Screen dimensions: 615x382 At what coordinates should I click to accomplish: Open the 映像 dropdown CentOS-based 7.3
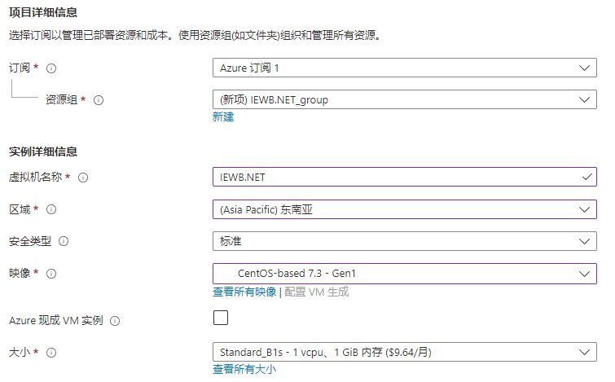[x=405, y=274]
